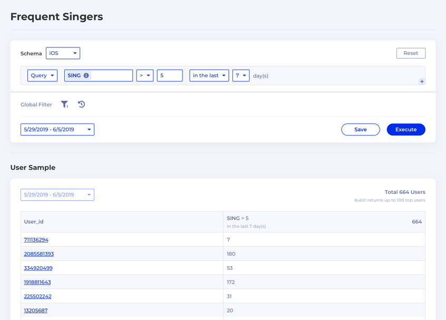
Task: Open user 2085581393 link
Action: (x=38, y=254)
